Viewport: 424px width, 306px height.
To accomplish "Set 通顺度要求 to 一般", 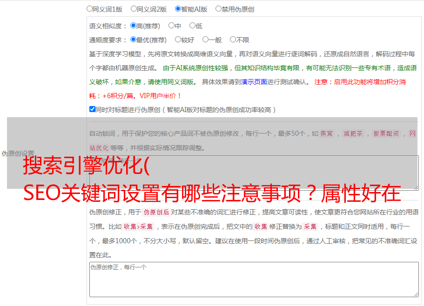I will [206, 40].
